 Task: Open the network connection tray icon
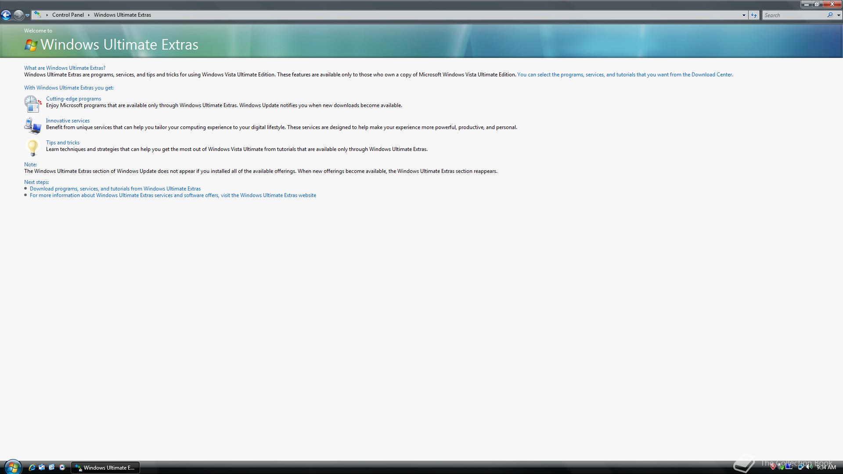pyautogui.click(x=800, y=467)
